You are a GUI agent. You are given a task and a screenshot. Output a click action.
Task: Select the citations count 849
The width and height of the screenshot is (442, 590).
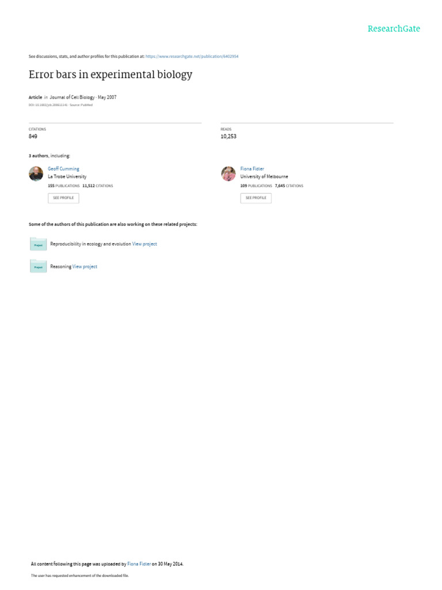[x=33, y=137]
